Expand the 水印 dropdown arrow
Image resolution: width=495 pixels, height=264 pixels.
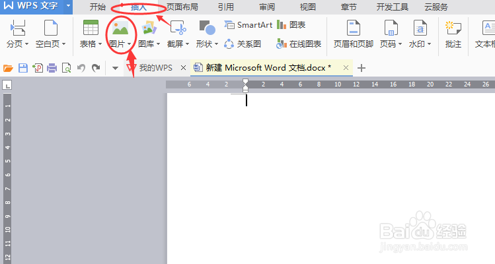[429, 44]
